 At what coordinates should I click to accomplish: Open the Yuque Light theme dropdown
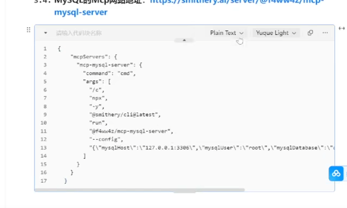(x=276, y=33)
